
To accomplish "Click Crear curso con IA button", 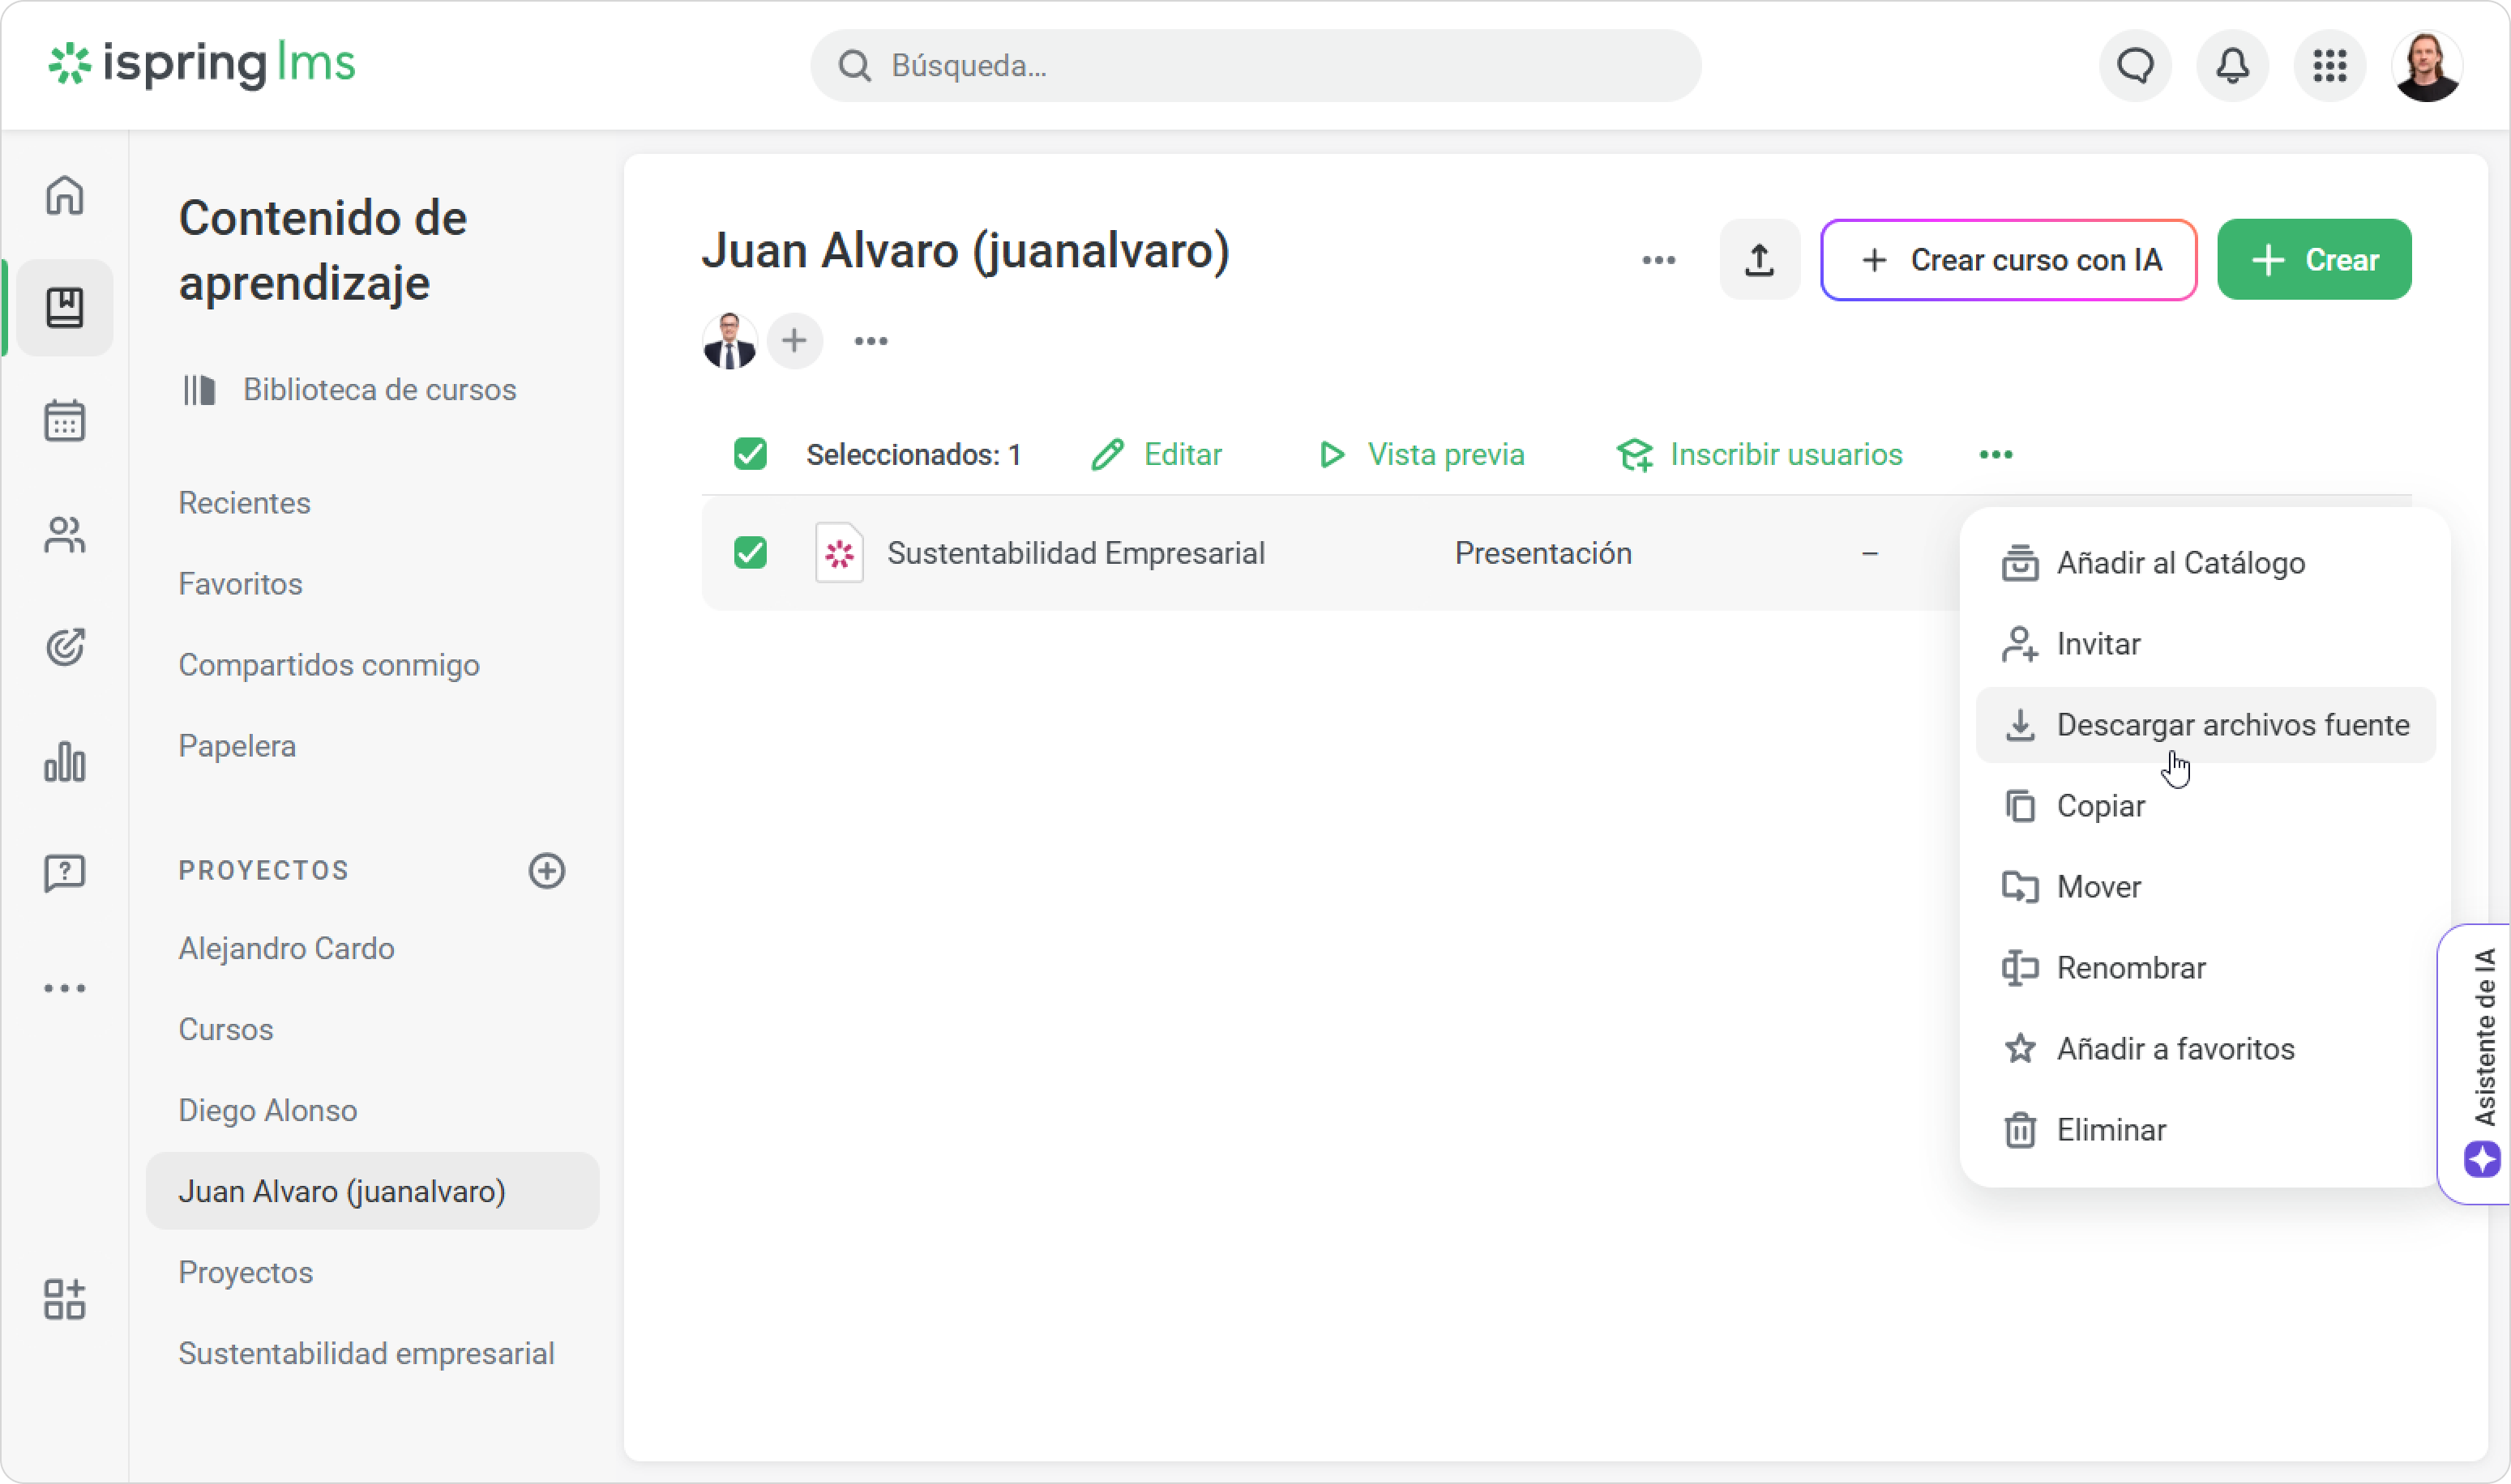I will pyautogui.click(x=2008, y=260).
